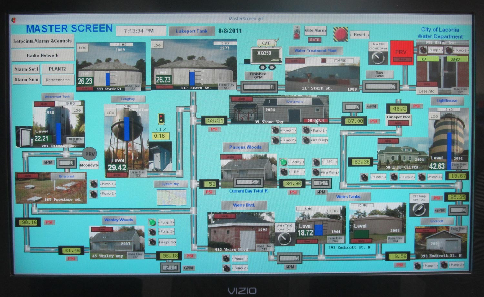Click the Paugus Woods BP1 lamp
Image resolution: width=484 pixels, height=297 pixels.
pyautogui.click(x=284, y=172)
